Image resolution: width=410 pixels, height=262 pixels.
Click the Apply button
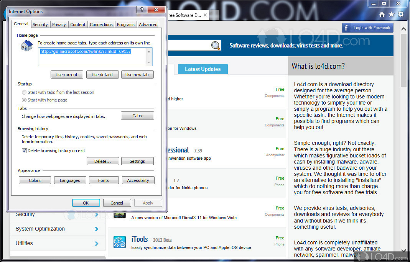[148, 203]
